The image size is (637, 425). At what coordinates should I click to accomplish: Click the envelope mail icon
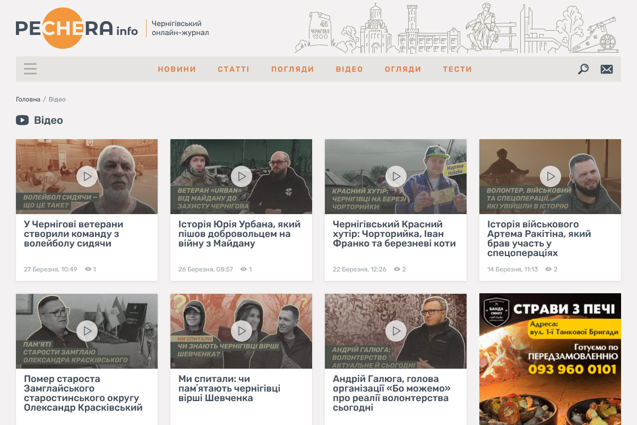606,69
